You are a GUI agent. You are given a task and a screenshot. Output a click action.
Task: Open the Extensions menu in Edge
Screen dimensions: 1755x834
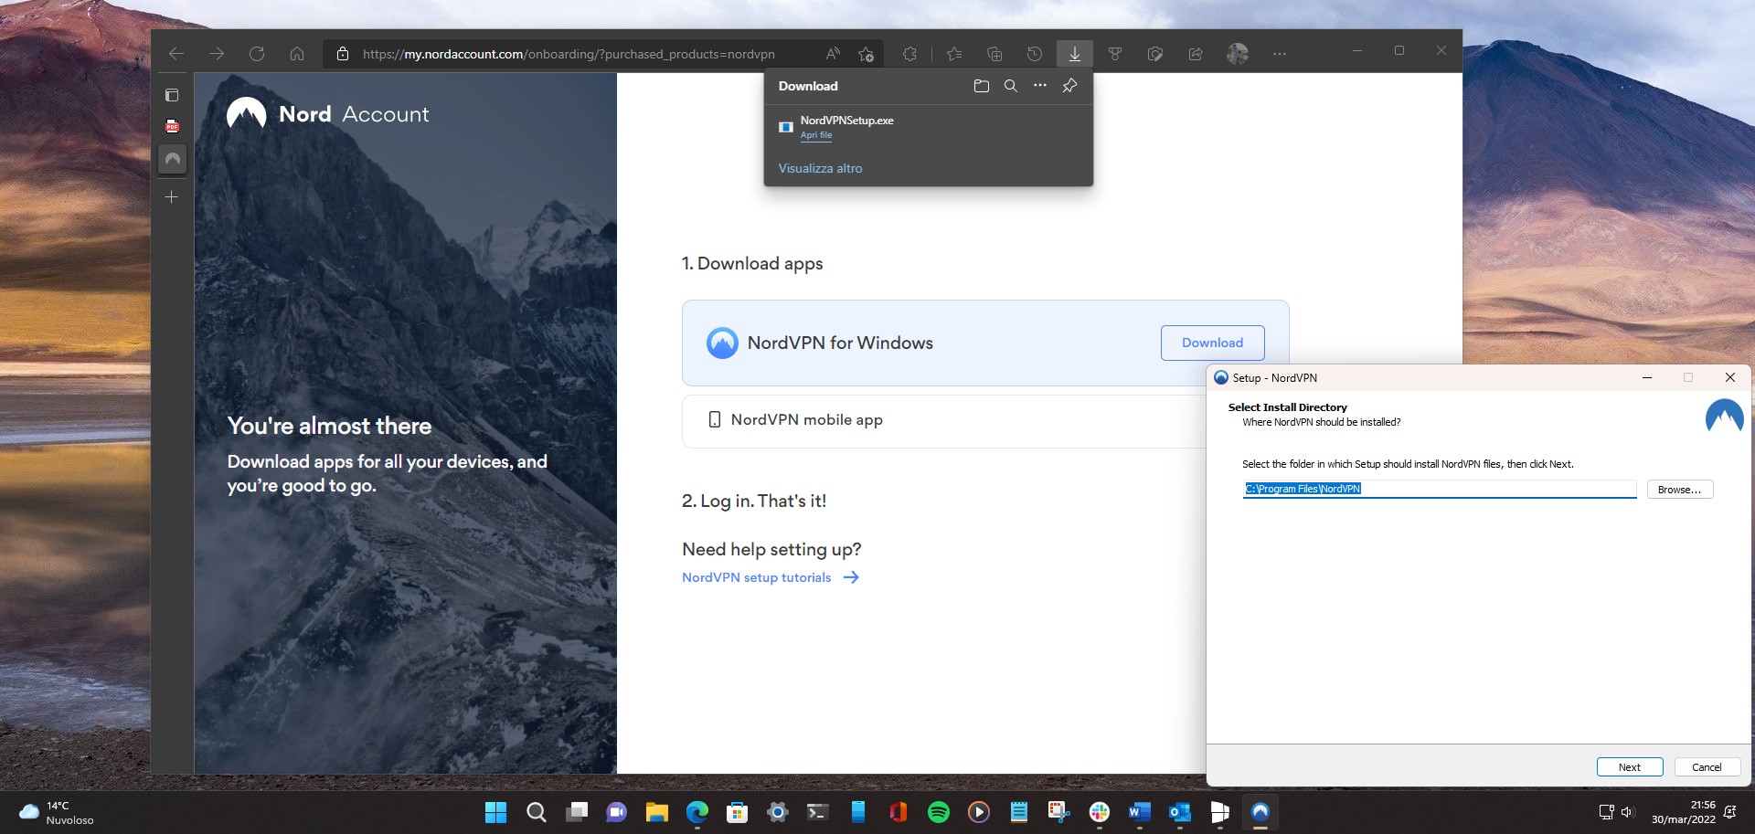(909, 54)
